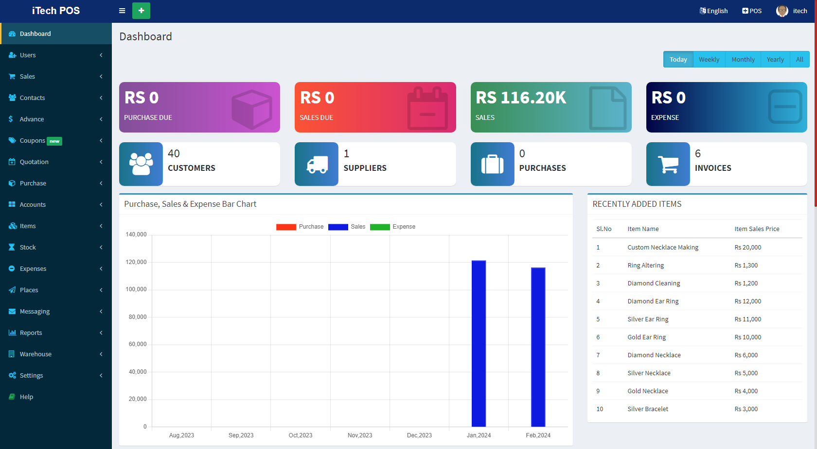Click the suppliers truck icon tile
The image size is (817, 449).
point(317,164)
